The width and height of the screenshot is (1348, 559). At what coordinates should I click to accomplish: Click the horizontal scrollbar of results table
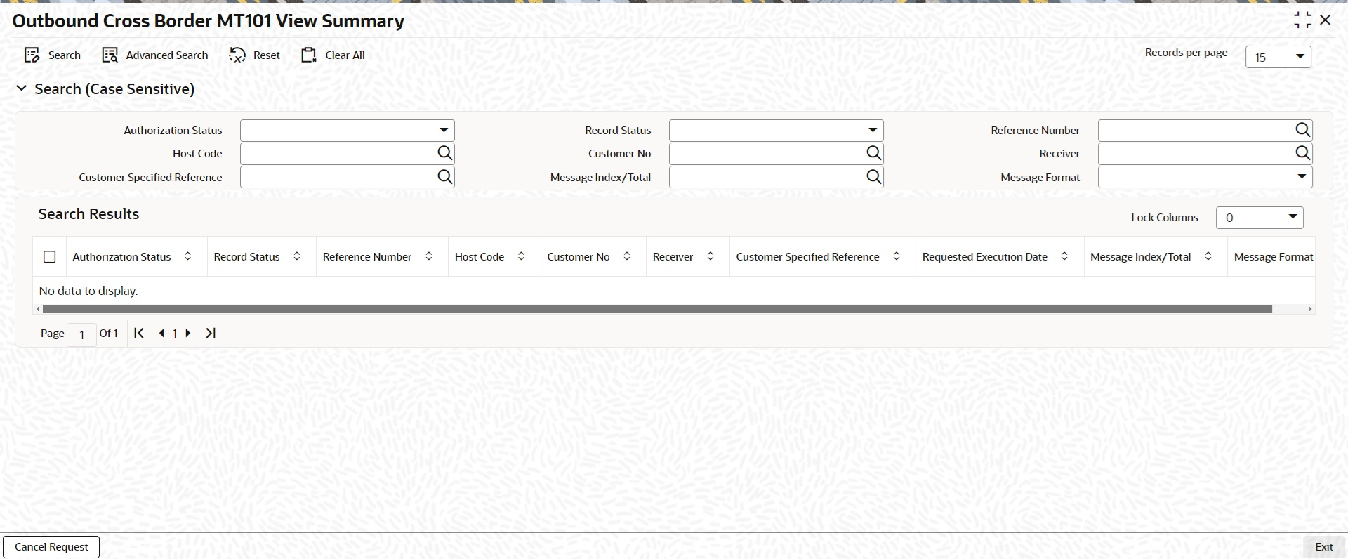657,309
